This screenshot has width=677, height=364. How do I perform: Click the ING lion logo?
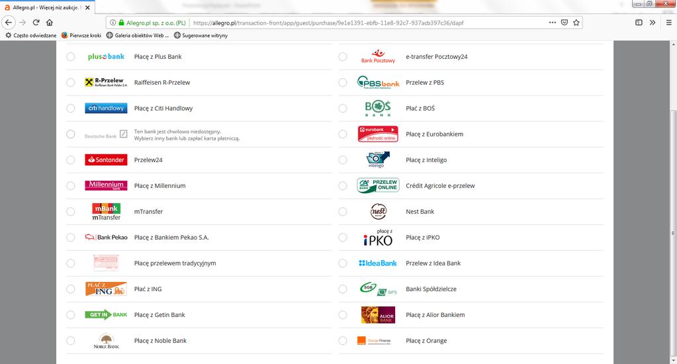tap(106, 289)
